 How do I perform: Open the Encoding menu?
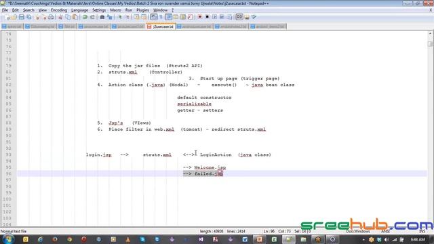tap(59, 10)
